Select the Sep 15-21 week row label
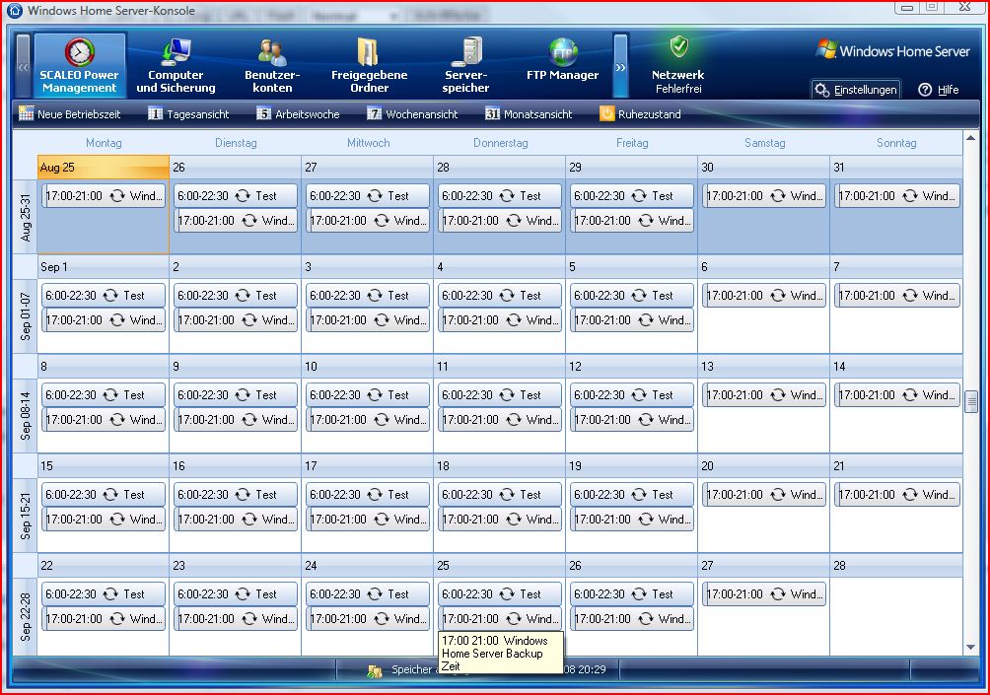 click(26, 516)
